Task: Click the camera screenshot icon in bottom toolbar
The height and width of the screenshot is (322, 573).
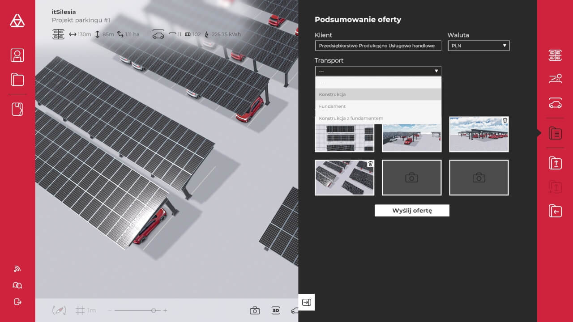Action: 255,310
